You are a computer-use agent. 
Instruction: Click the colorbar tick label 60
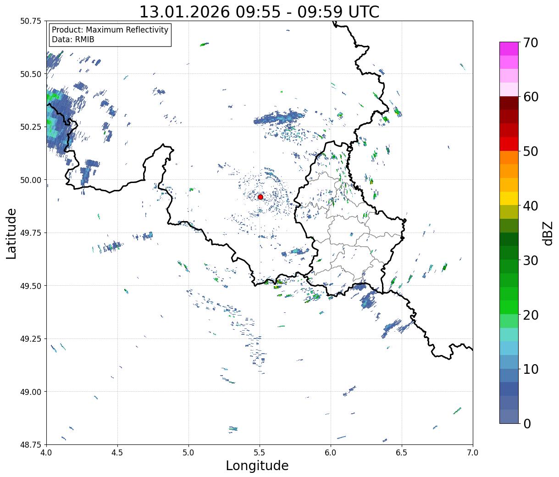(530, 97)
